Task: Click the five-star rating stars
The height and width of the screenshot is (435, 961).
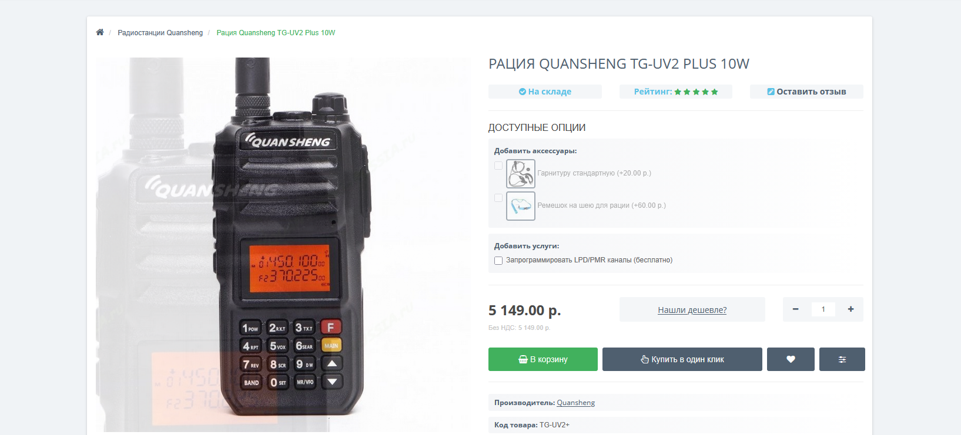Action: (x=696, y=92)
